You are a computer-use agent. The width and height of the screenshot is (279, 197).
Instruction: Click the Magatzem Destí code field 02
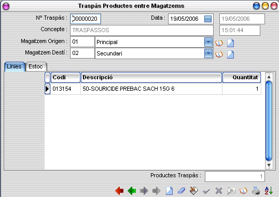pyautogui.click(x=82, y=53)
